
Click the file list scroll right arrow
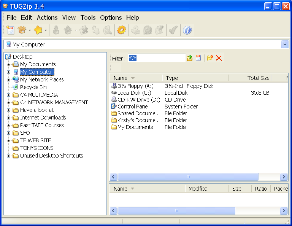point(284,177)
